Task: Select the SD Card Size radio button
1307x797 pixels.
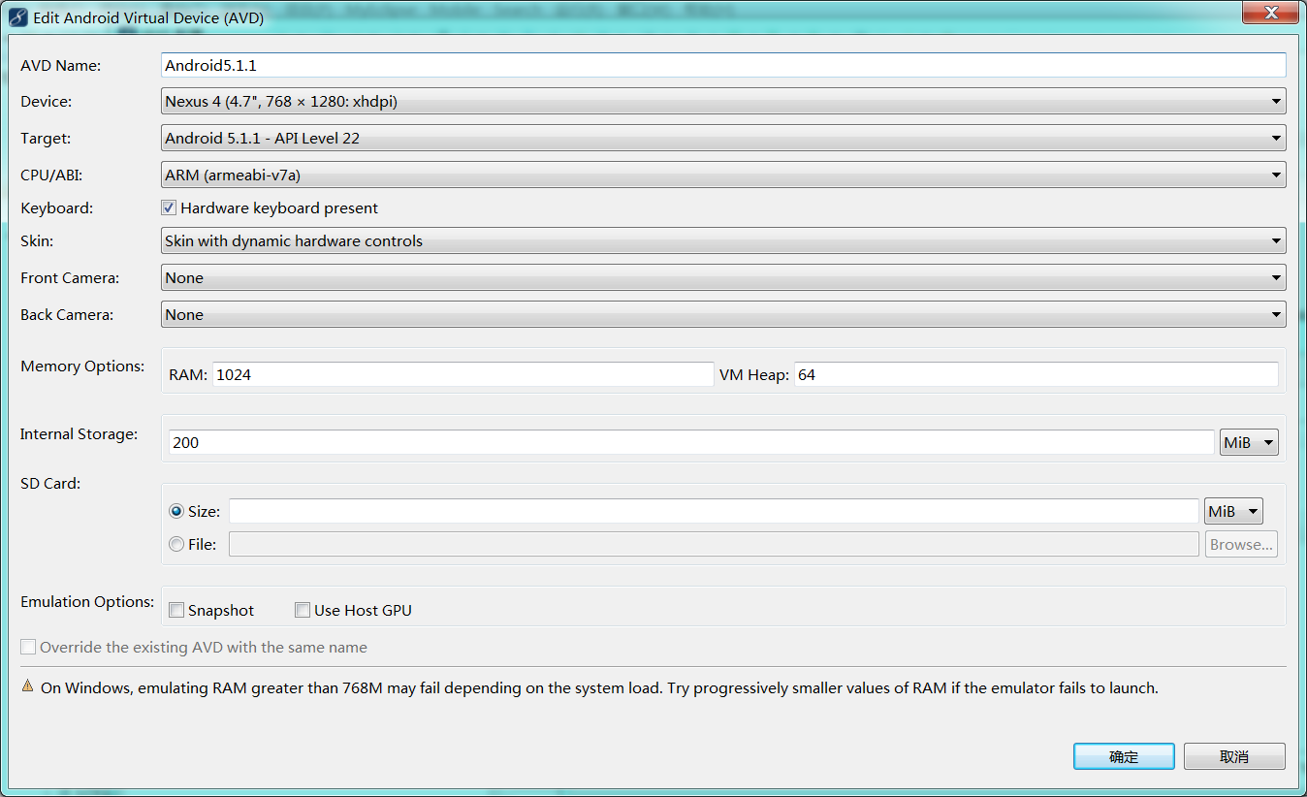Action: coord(176,511)
